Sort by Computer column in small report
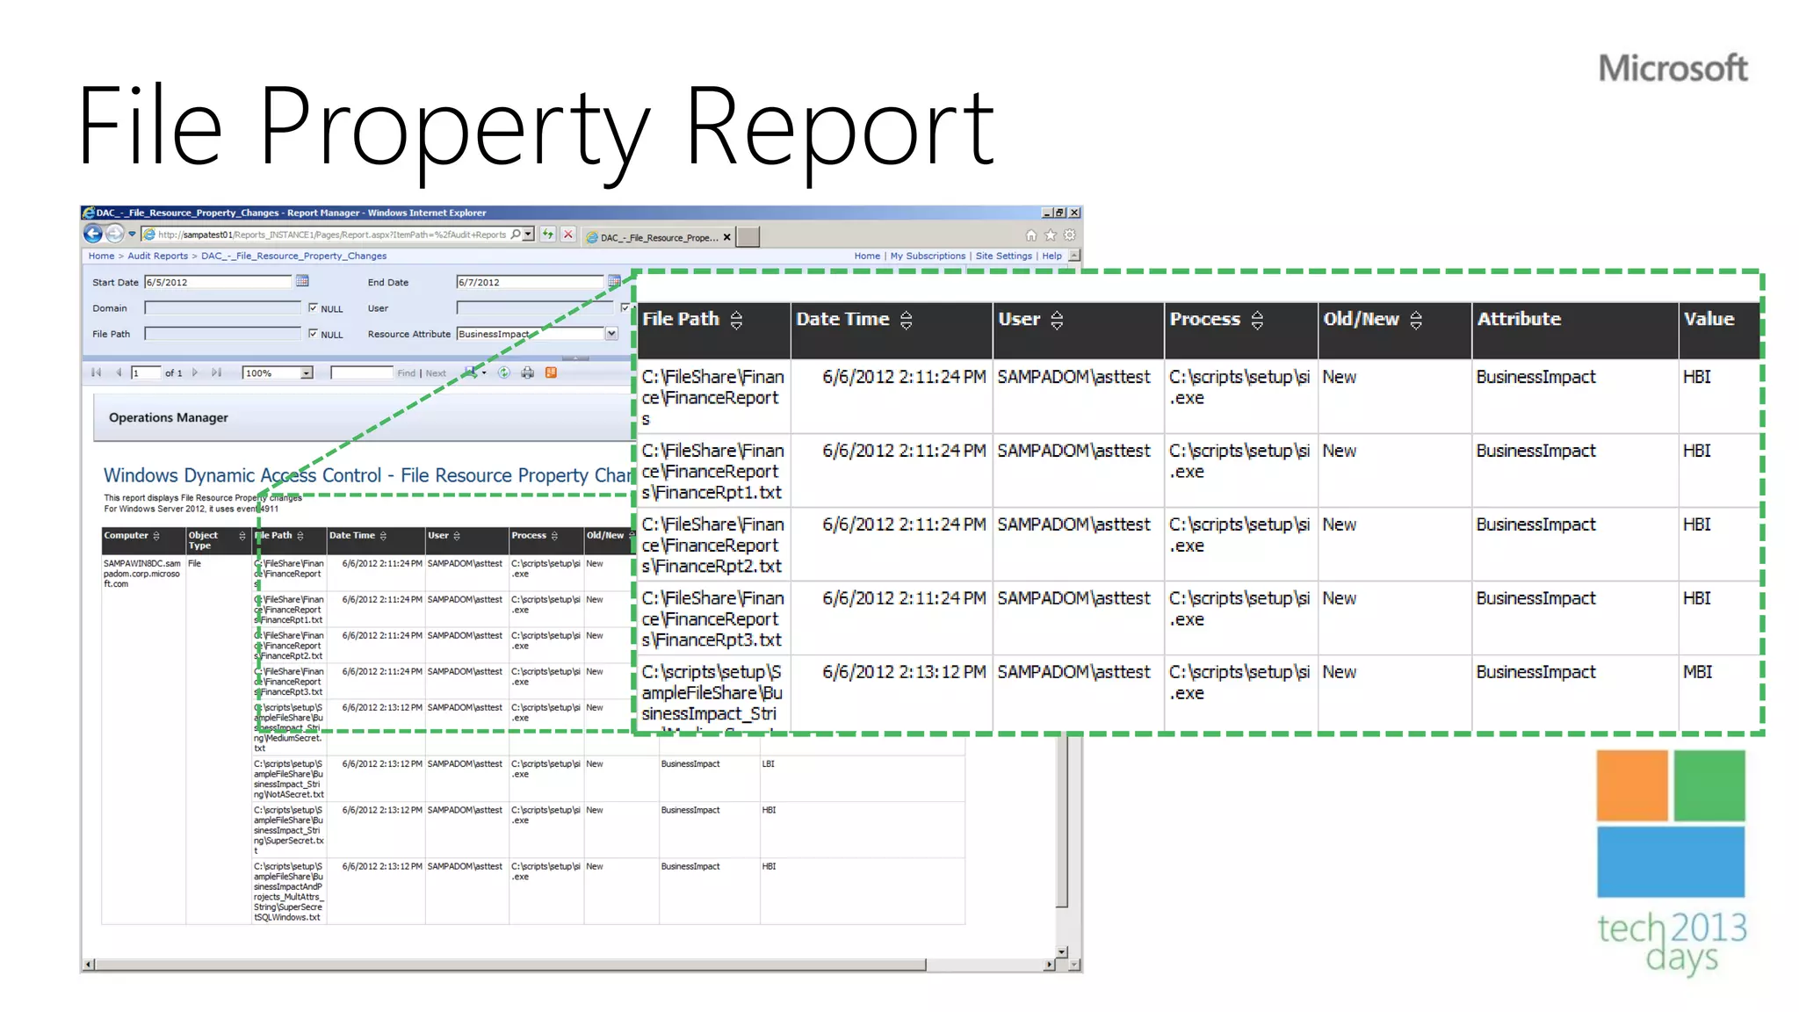The image size is (1799, 1012). pos(156,536)
